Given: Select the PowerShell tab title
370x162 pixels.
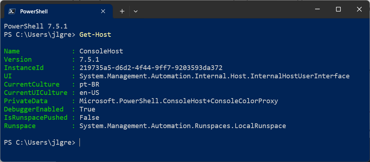Looking at the screenshot, I should pyautogui.click(x=34, y=11).
